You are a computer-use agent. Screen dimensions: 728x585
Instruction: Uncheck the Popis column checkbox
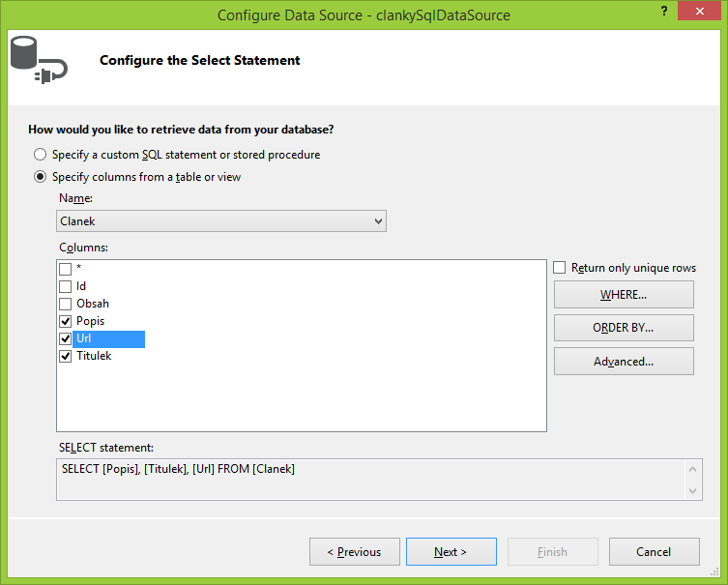(66, 321)
